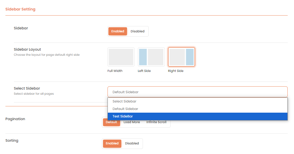
Task: Select Default pagination mode
Action: pyautogui.click(x=111, y=122)
